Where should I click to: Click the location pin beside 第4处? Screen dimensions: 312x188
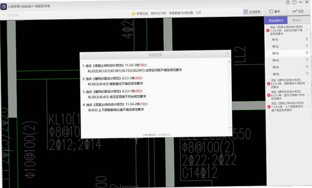307,60
